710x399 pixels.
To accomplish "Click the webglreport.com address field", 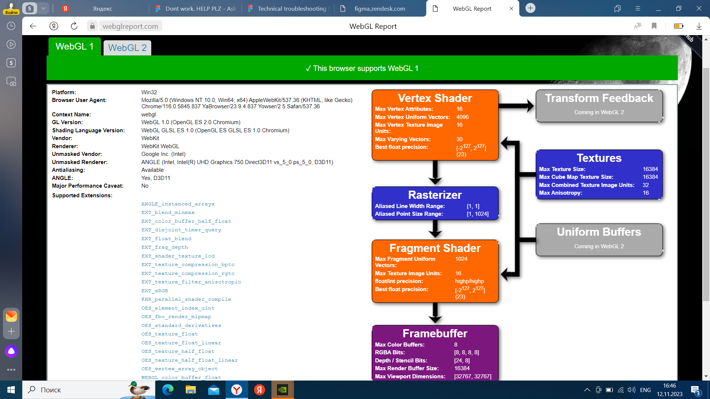I will (x=130, y=26).
